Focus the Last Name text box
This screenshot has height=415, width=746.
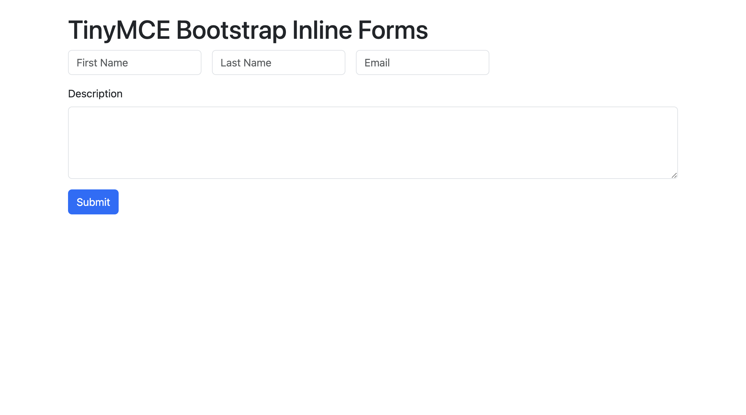coord(278,62)
